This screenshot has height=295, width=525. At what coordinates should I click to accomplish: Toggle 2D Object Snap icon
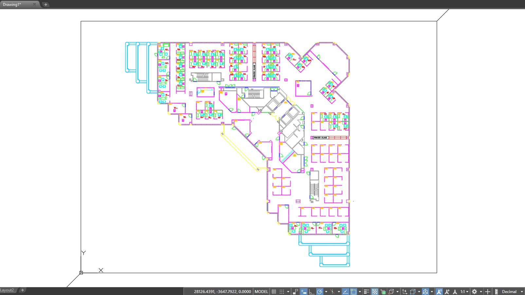[353, 291]
